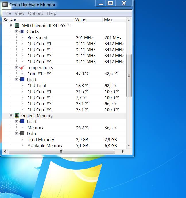Viewport: 186px width, 198px height.
Task: Click the 98,5 % max CPU Total value
Action: pos(111,86)
